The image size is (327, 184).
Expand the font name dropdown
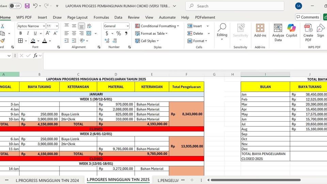pyautogui.click(x=44, y=26)
